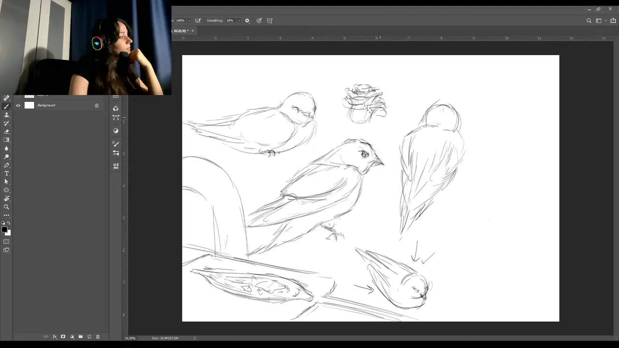Select the Clone Stamp tool
The image size is (619, 348).
tap(6, 115)
